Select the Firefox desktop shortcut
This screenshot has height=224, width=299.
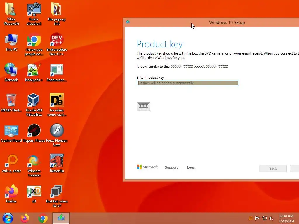(11, 194)
